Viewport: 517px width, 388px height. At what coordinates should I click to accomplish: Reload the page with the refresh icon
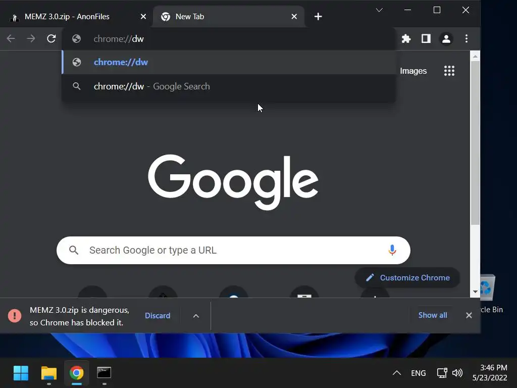pos(51,38)
